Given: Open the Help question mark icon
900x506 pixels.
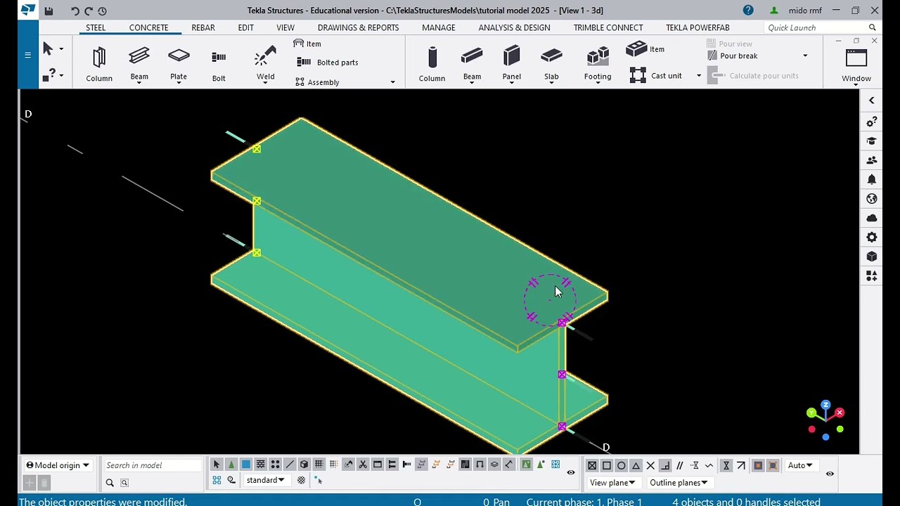Looking at the screenshot, I should point(748,11).
